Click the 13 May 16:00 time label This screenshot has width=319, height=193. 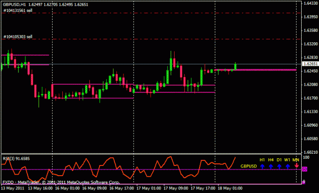coord(40,188)
